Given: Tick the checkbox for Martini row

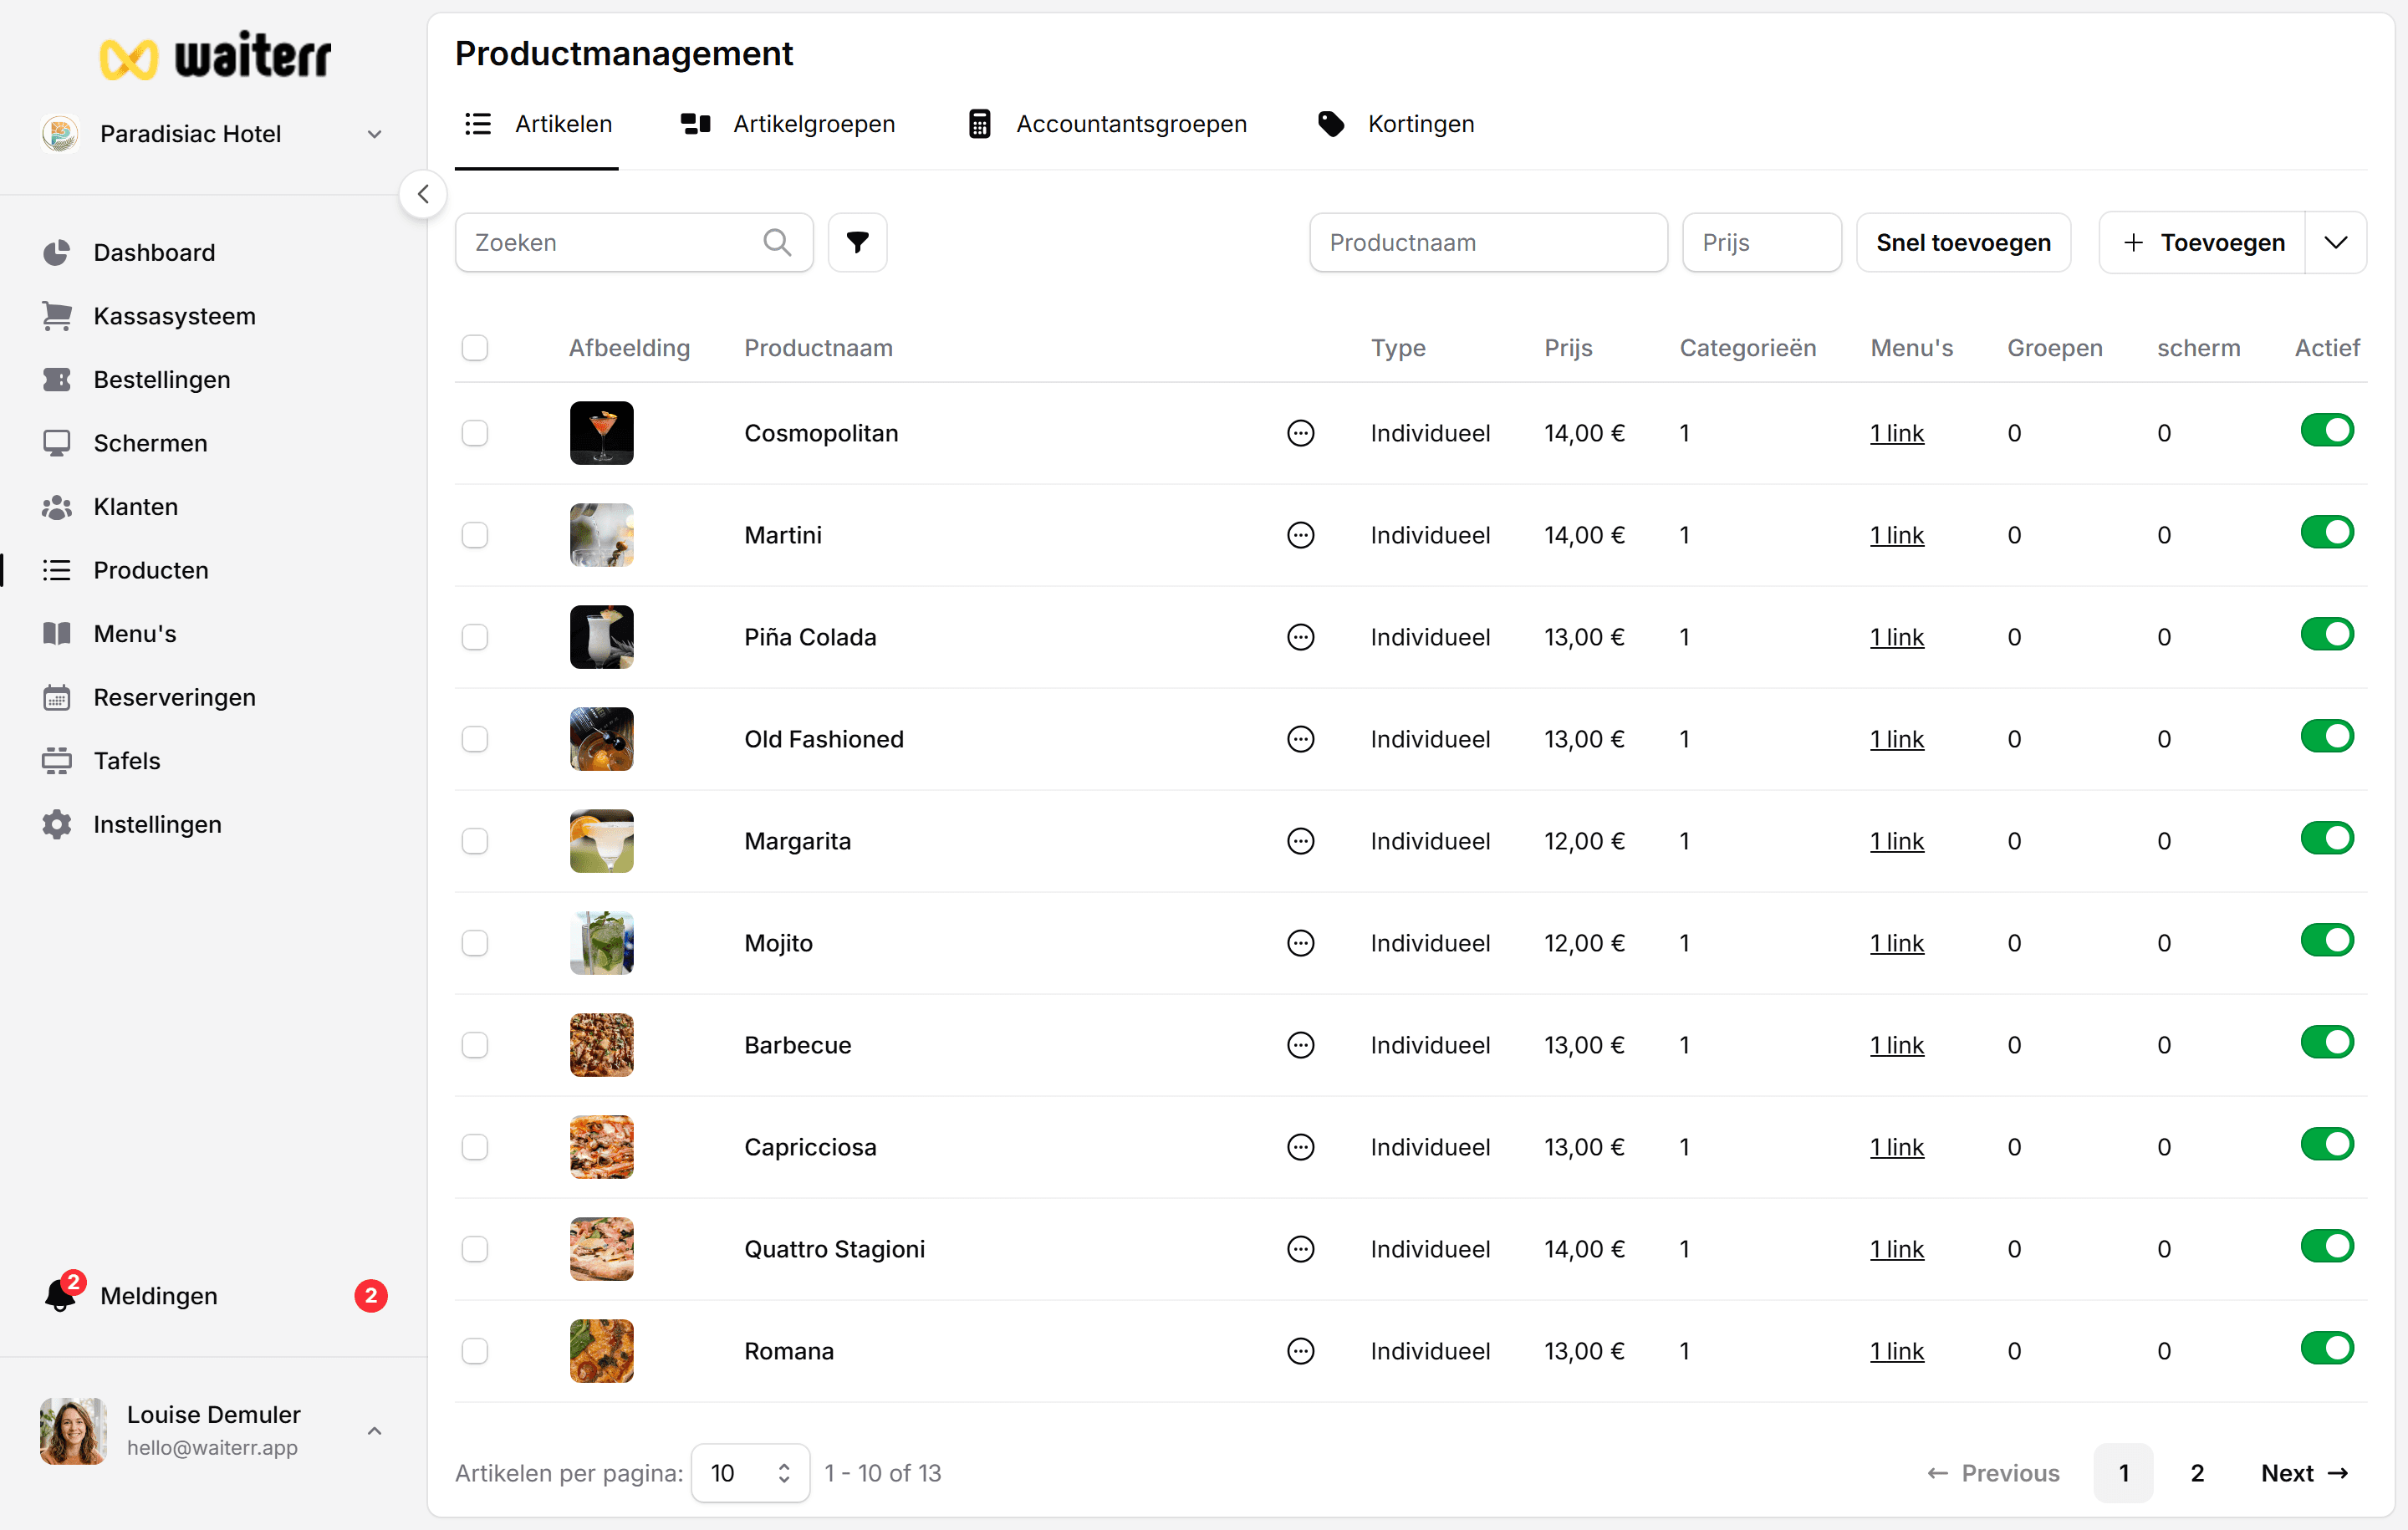Looking at the screenshot, I should coord(475,535).
